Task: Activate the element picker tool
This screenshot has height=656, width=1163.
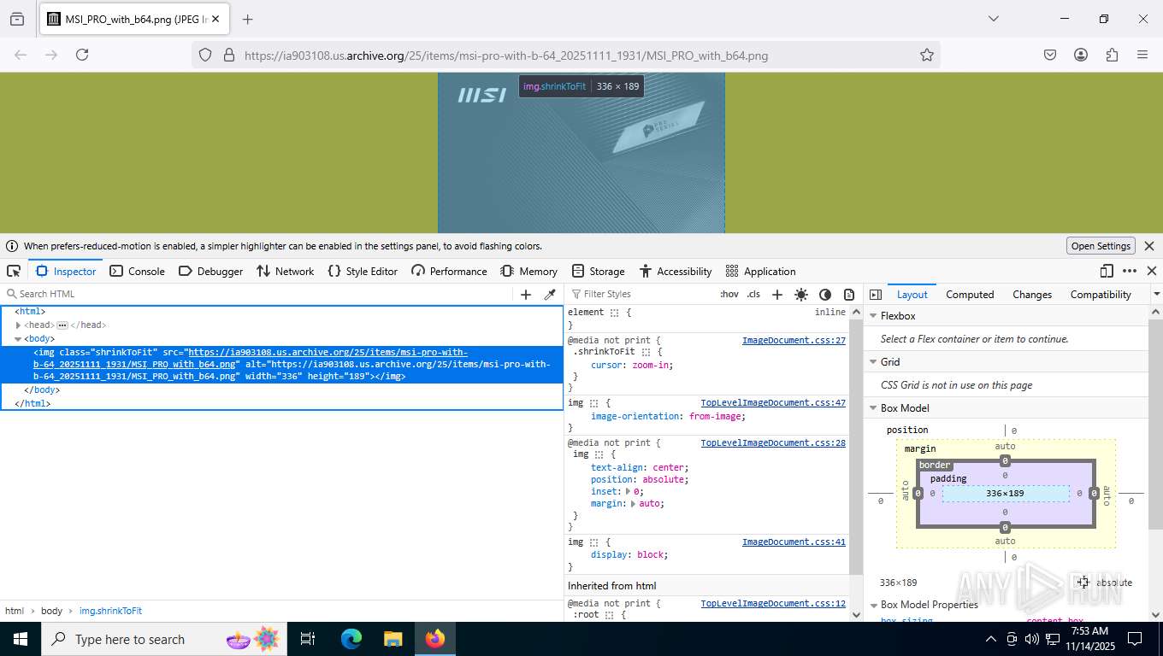Action: click(x=14, y=271)
